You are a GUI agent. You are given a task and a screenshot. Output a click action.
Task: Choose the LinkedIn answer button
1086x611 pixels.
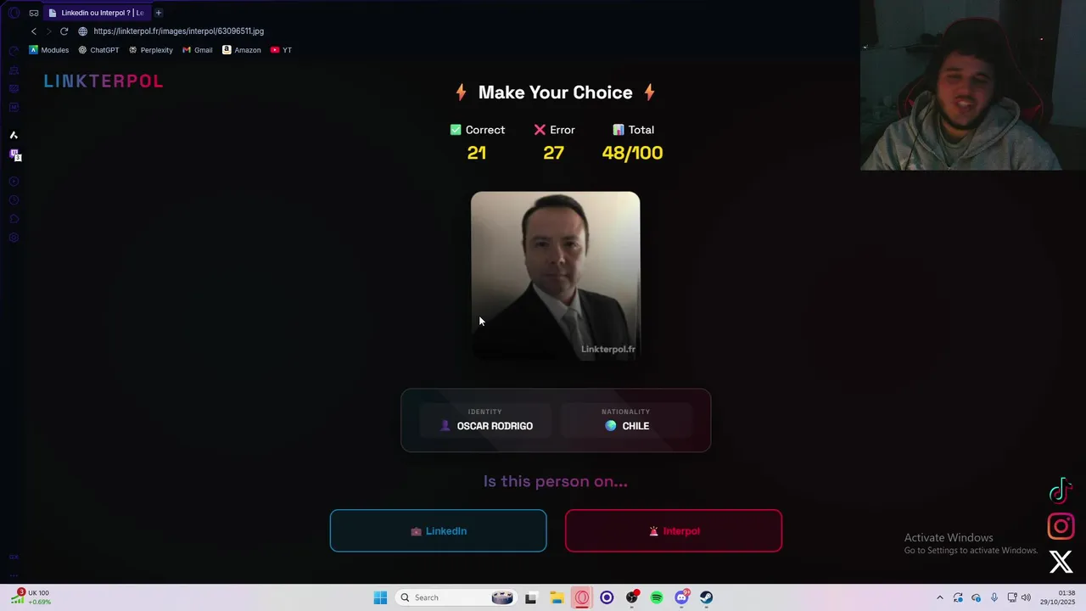438,530
